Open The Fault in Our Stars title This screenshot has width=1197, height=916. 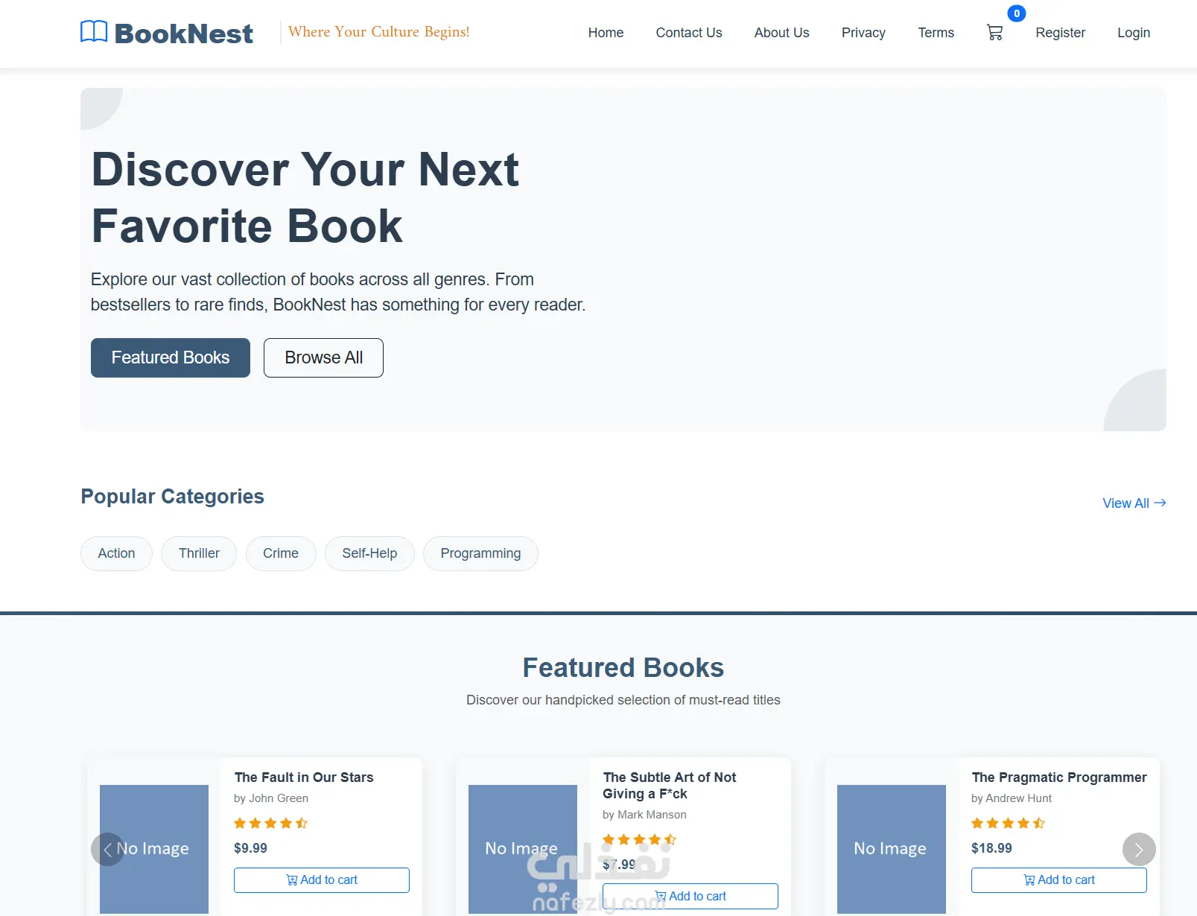(304, 777)
